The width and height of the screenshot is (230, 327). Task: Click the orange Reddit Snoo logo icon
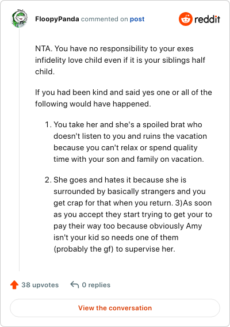pyautogui.click(x=185, y=19)
